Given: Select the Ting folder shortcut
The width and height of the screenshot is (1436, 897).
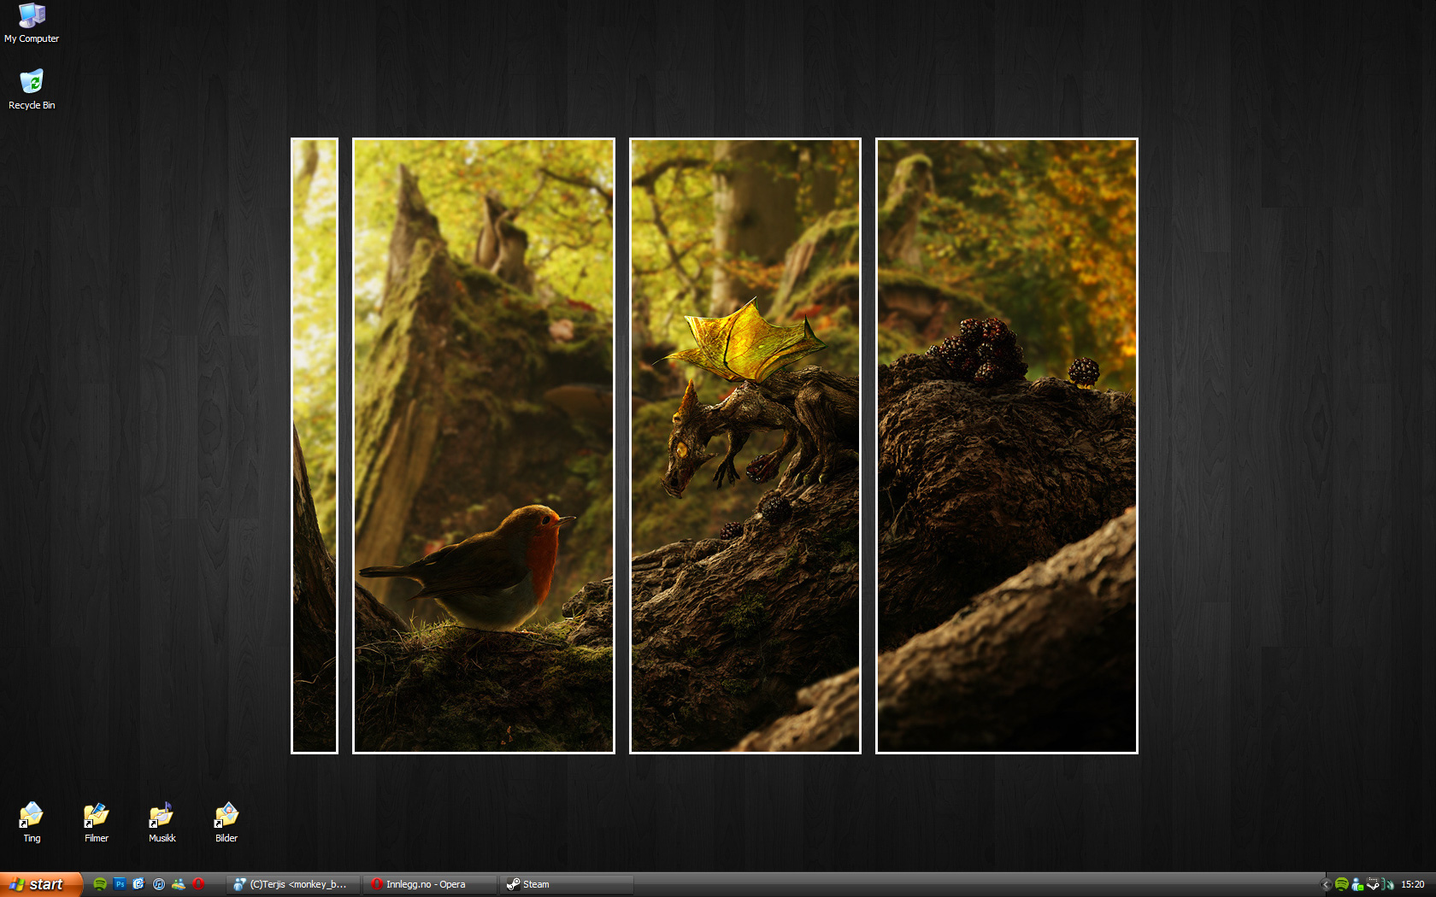Looking at the screenshot, I should point(32,823).
